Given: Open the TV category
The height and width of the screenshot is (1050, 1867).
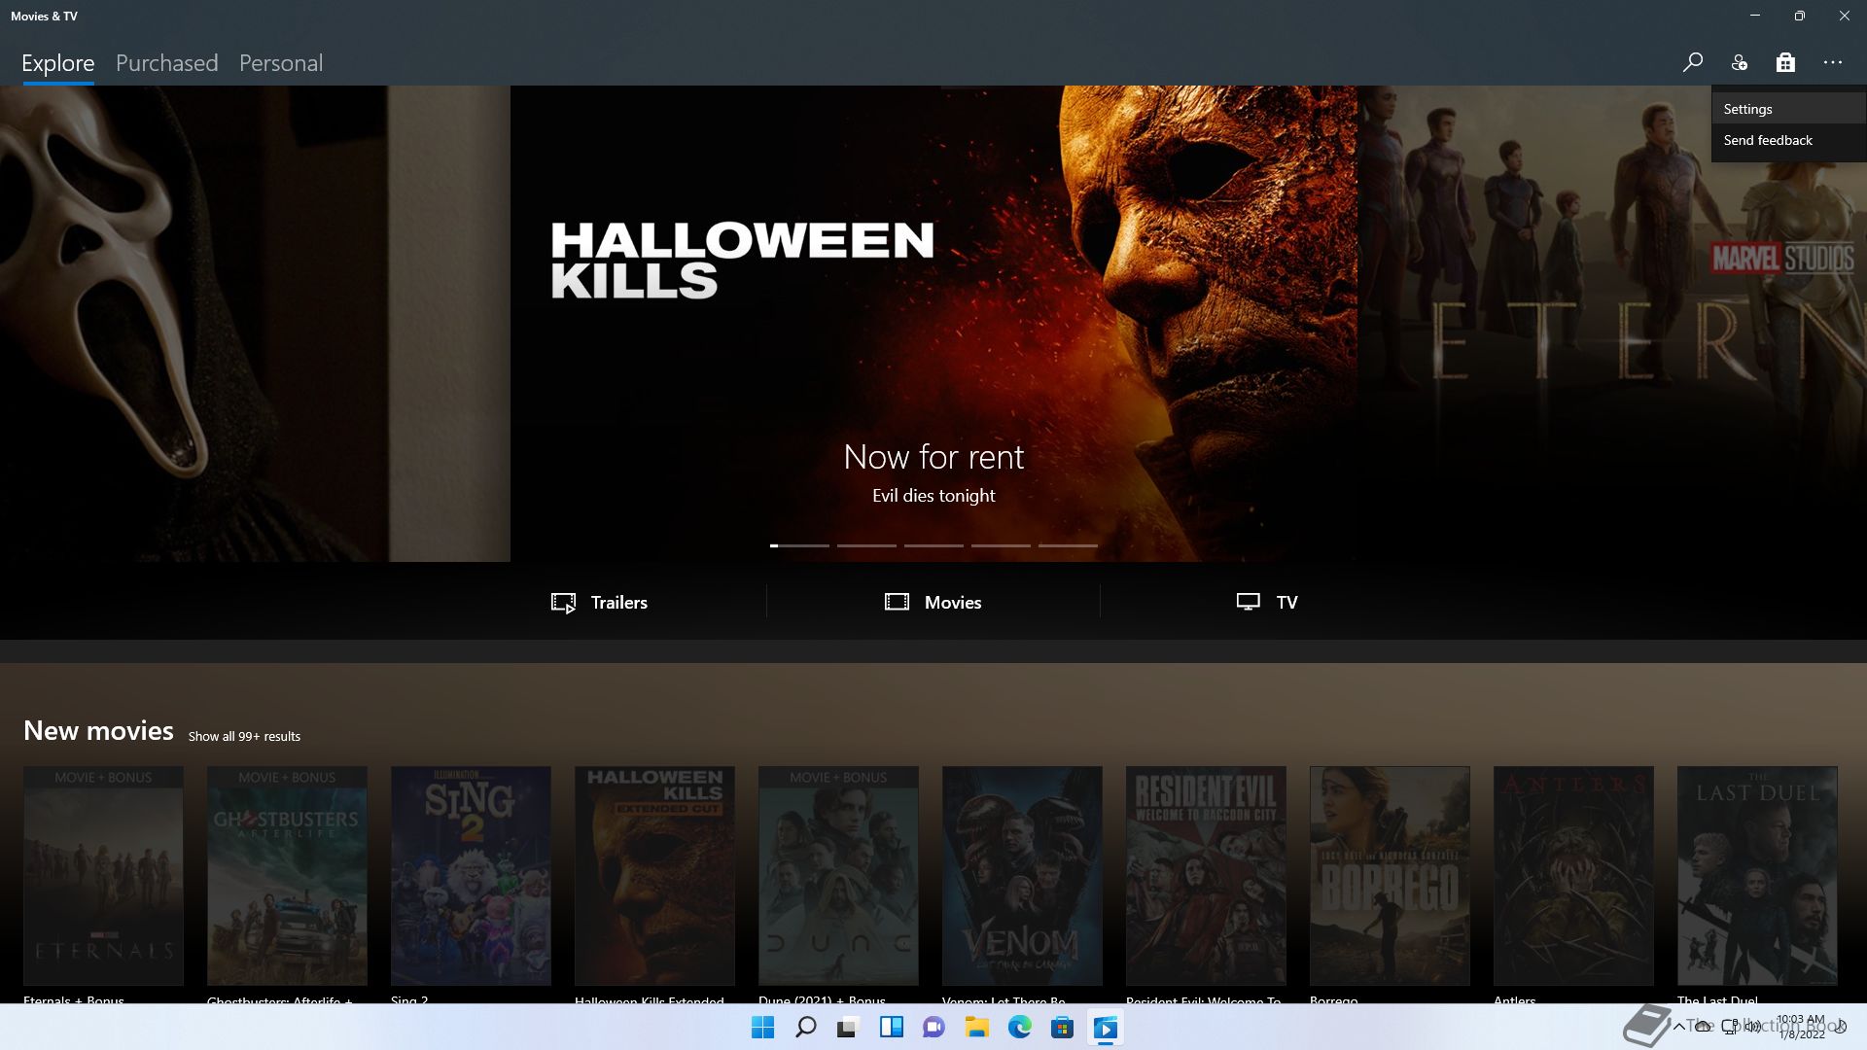Looking at the screenshot, I should 1266,602.
